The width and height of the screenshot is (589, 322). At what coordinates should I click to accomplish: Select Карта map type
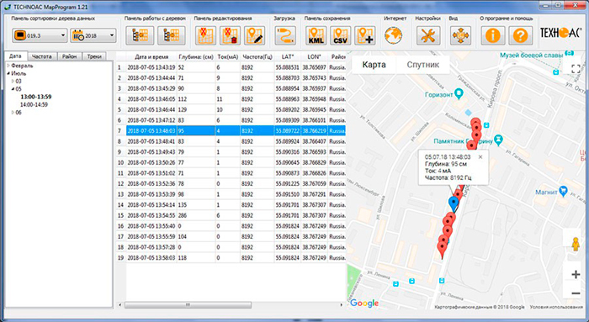[x=374, y=65]
